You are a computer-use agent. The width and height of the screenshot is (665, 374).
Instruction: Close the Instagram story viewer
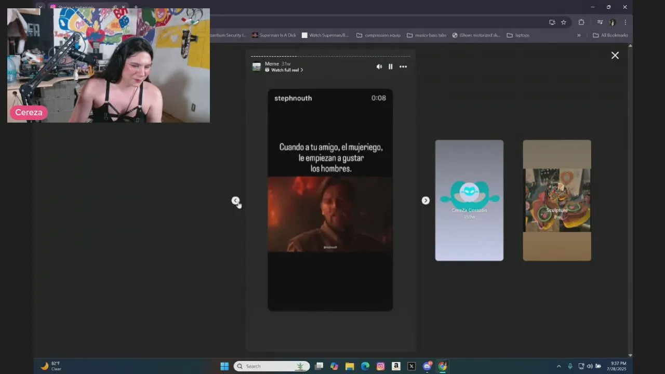pyautogui.click(x=615, y=55)
